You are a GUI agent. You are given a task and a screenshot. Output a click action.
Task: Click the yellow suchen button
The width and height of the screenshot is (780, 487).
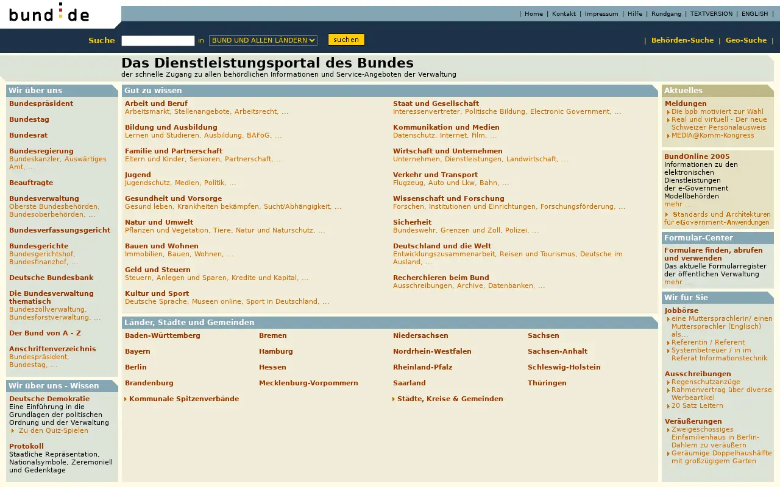(x=346, y=40)
